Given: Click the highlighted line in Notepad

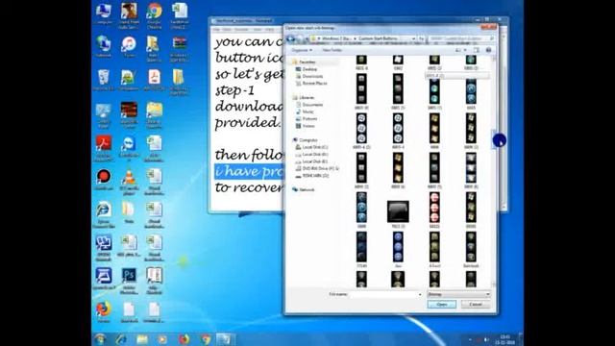Looking at the screenshot, I should pos(248,171).
